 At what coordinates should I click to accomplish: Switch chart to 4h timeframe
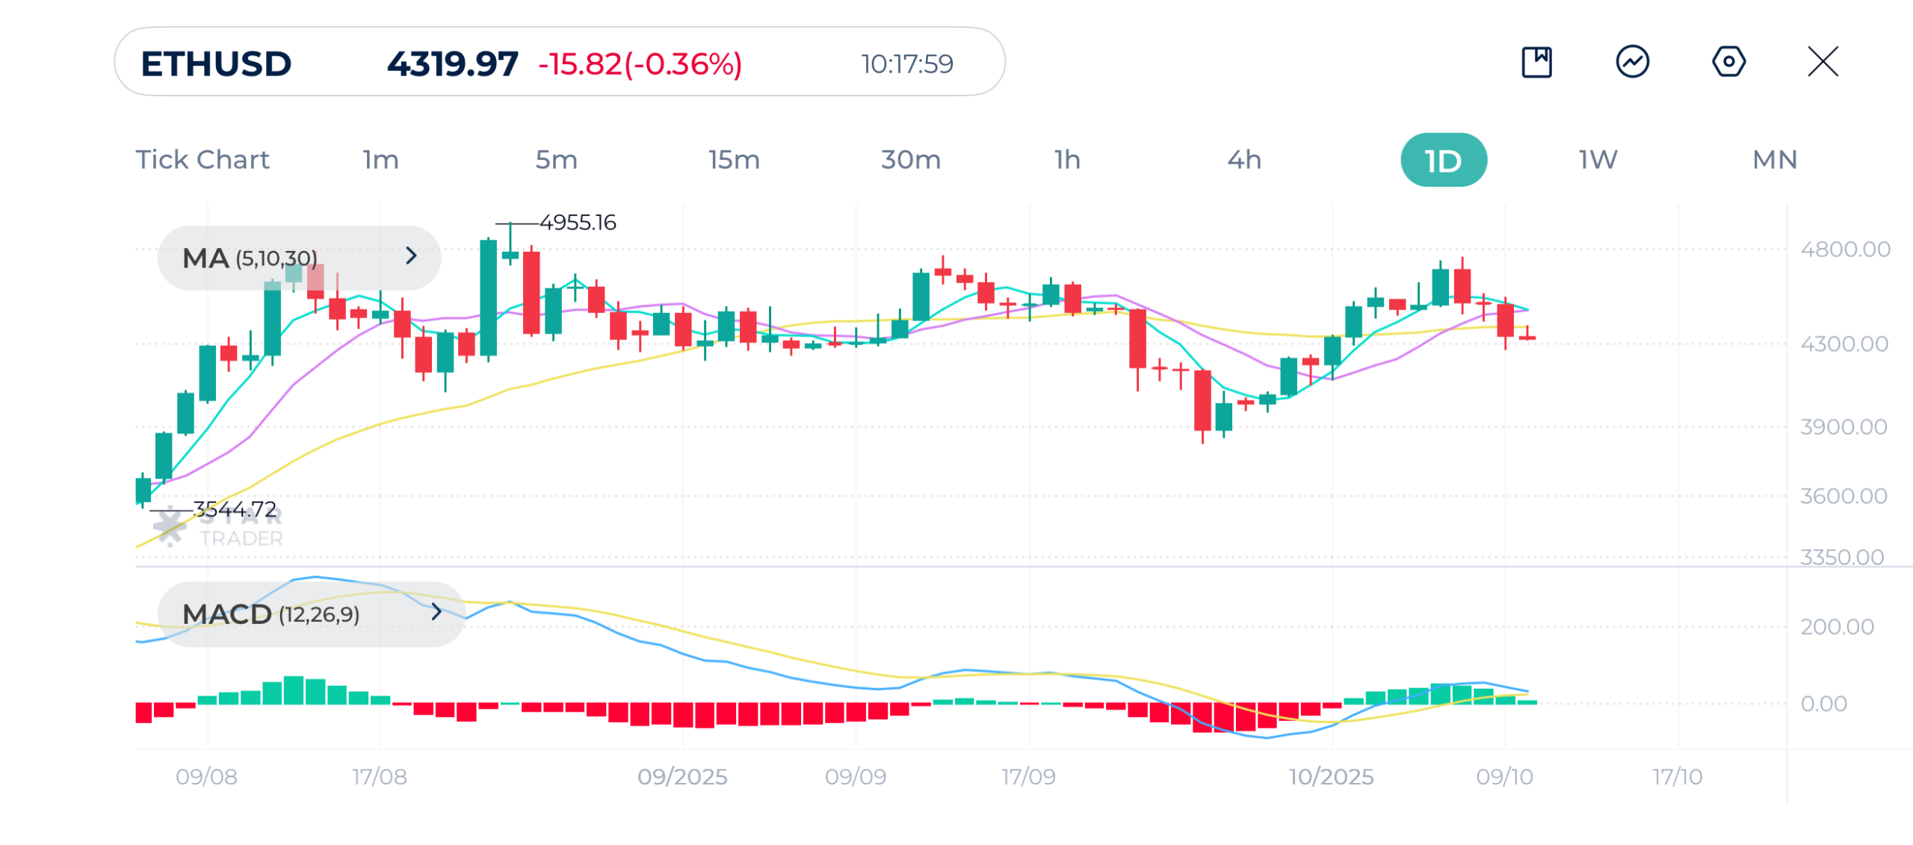(1244, 160)
